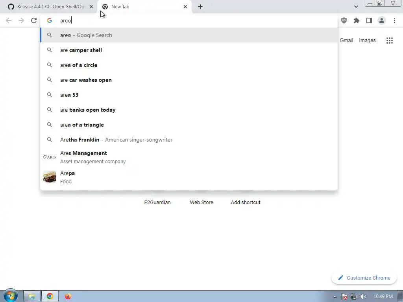Show hidden tray icons arrow
Image resolution: width=403 pixels, height=302 pixels.
click(x=335, y=296)
